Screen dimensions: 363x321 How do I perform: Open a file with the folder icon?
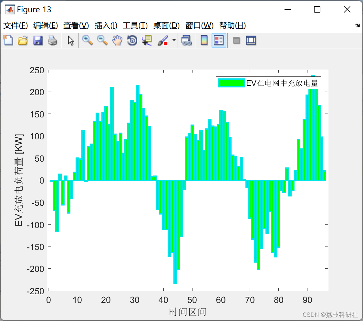(23, 40)
